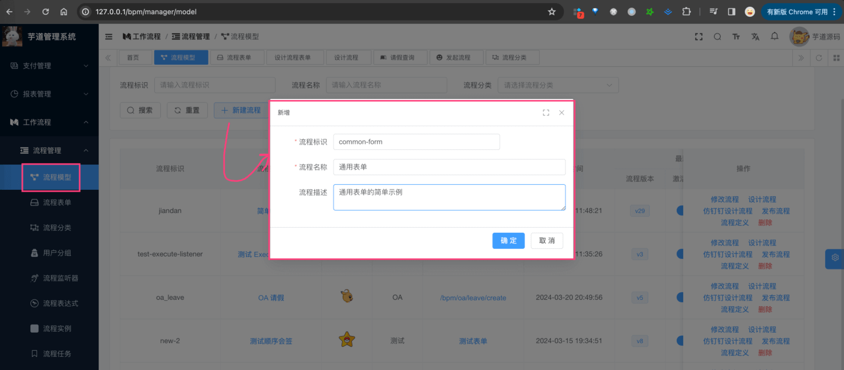Click the search magnifier icon in the top bar

tap(717, 36)
